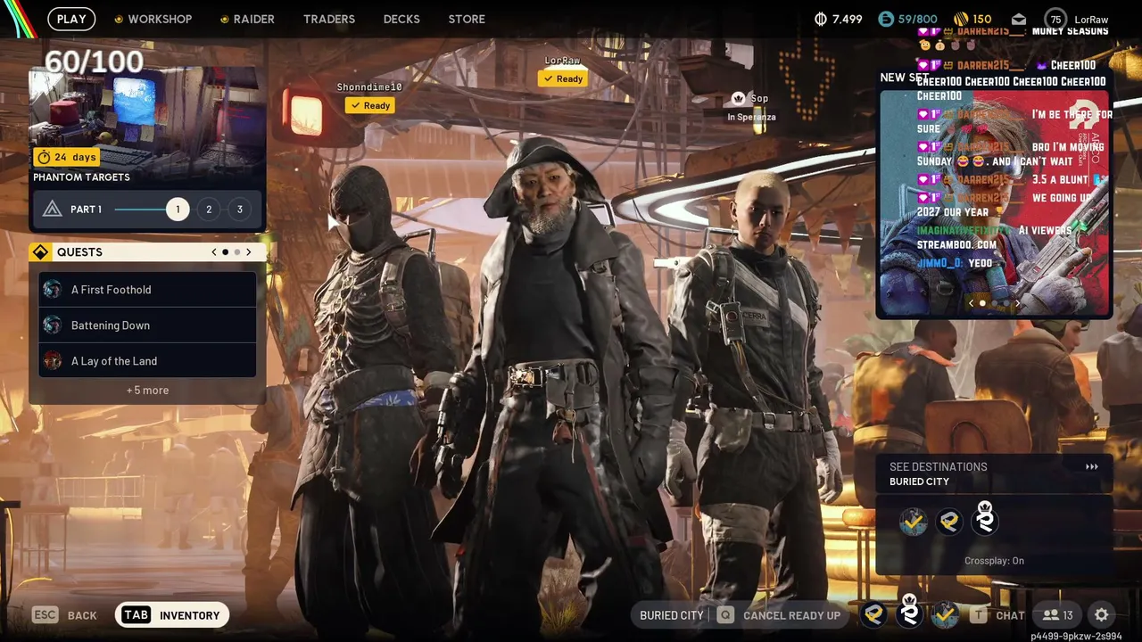Click the blue token icon beside 59/800
The width and height of the screenshot is (1142, 642).
pyautogui.click(x=886, y=19)
